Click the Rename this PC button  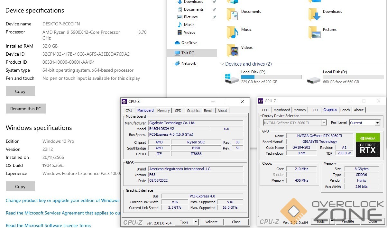pyautogui.click(x=26, y=109)
